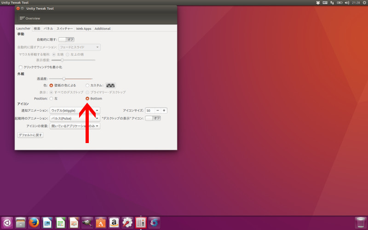Decrease icon size with minus button
The width and height of the screenshot is (368, 230).
point(158,110)
